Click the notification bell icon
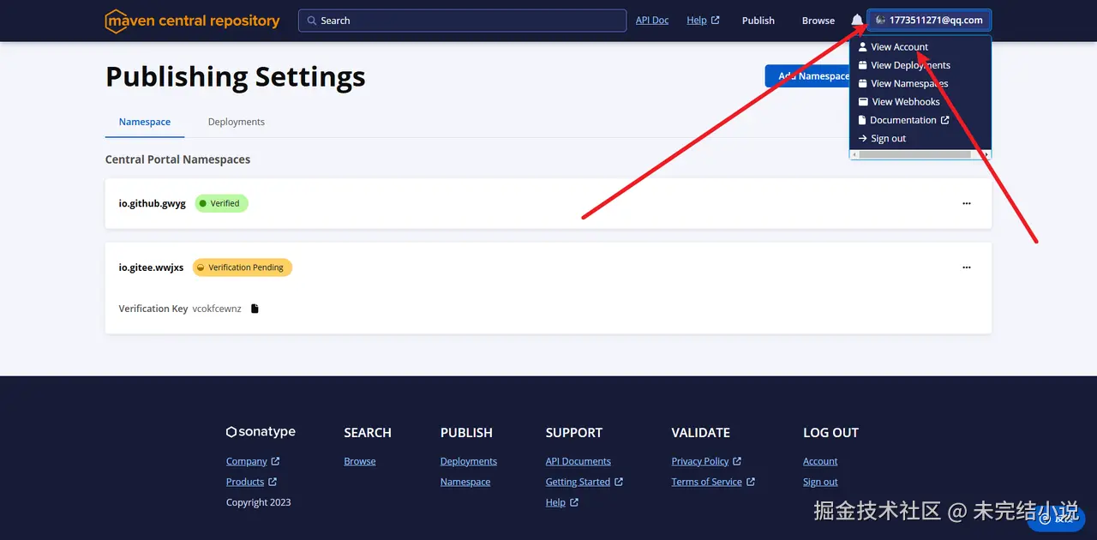The width and height of the screenshot is (1097, 540). point(857,21)
